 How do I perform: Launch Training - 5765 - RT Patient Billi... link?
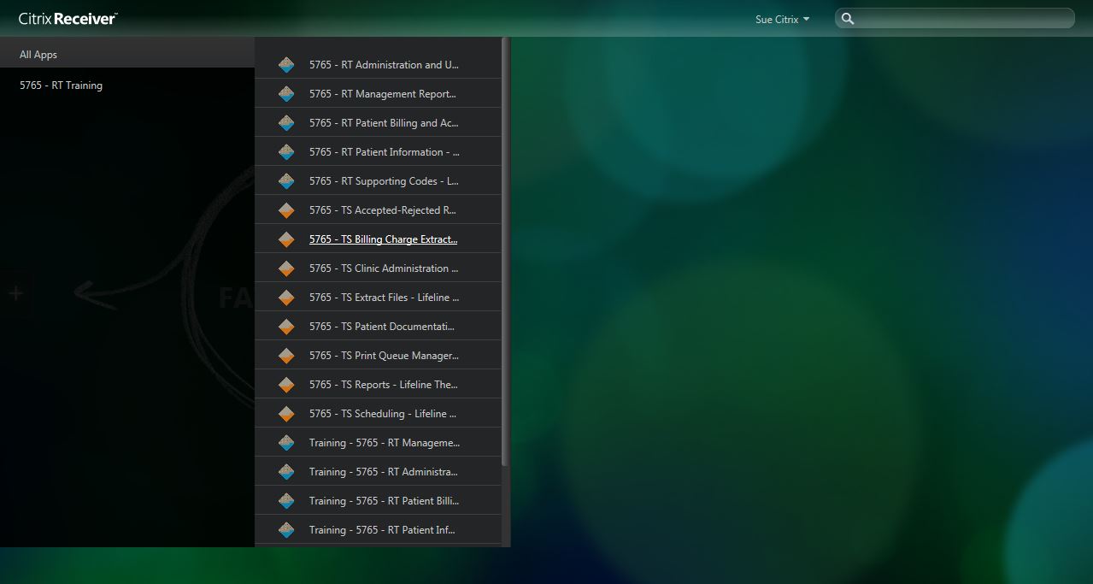pos(384,501)
